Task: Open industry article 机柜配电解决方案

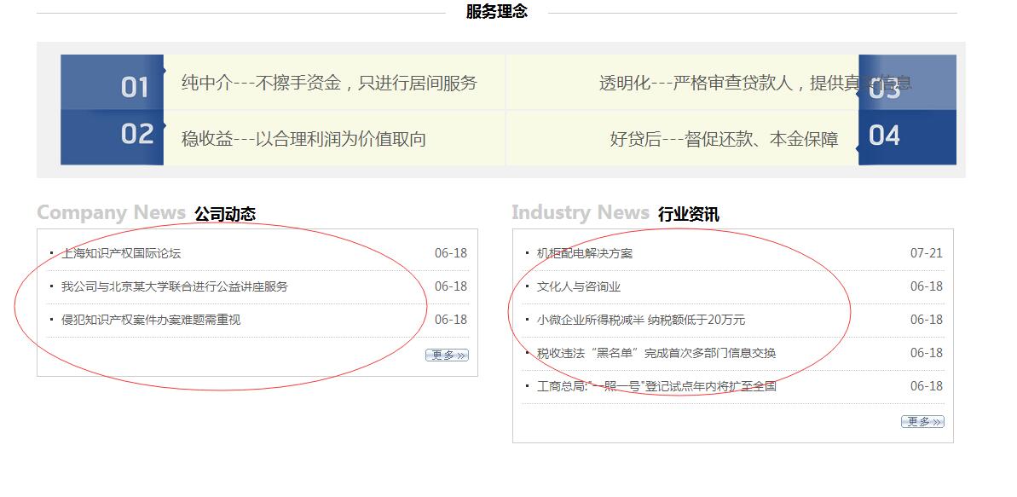Action: point(585,253)
